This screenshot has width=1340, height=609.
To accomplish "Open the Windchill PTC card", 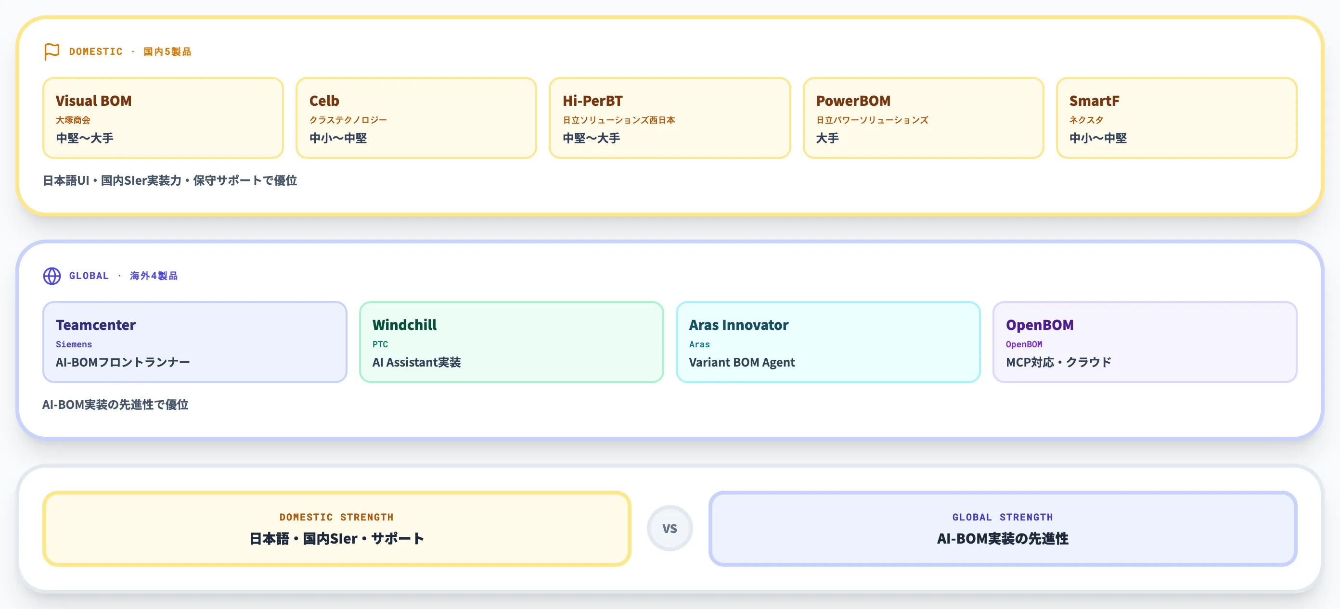I will [511, 342].
